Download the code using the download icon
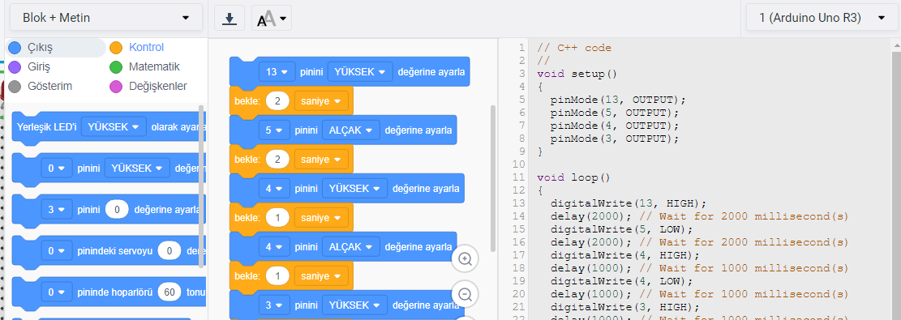 (x=230, y=19)
